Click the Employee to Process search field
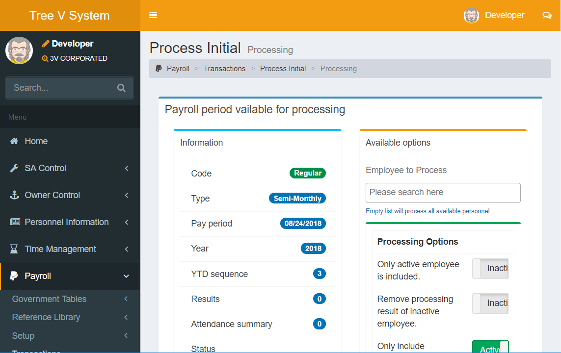561x353 pixels. pyautogui.click(x=443, y=193)
